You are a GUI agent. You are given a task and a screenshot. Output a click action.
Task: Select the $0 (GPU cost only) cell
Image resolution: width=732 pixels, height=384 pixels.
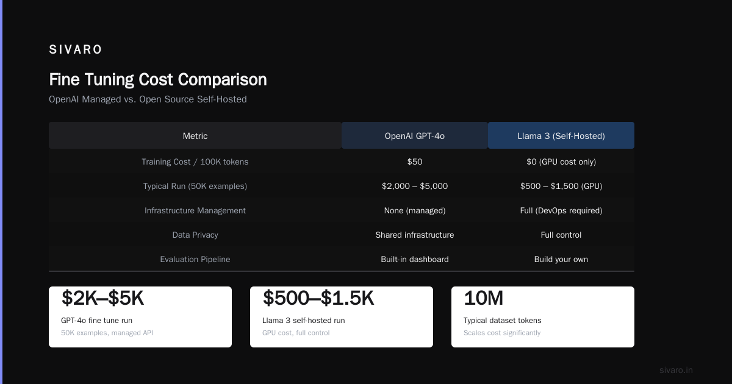pyautogui.click(x=561, y=162)
